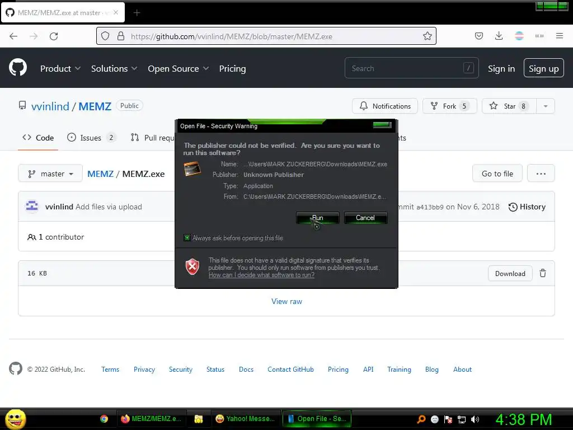Open the Star list dropdown arrow
Image resolution: width=573 pixels, height=430 pixels.
[545, 106]
